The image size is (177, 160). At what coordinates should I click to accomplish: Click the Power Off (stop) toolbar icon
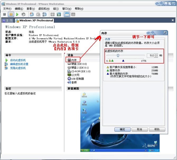tap(4, 14)
